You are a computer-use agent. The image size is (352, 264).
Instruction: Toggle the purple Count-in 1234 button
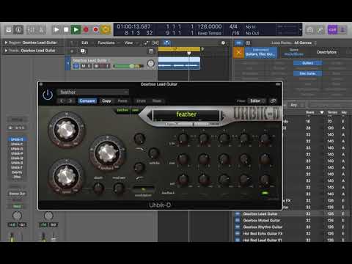tap(332, 30)
